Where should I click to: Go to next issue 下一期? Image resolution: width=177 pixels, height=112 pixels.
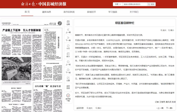[x=68, y=39]
